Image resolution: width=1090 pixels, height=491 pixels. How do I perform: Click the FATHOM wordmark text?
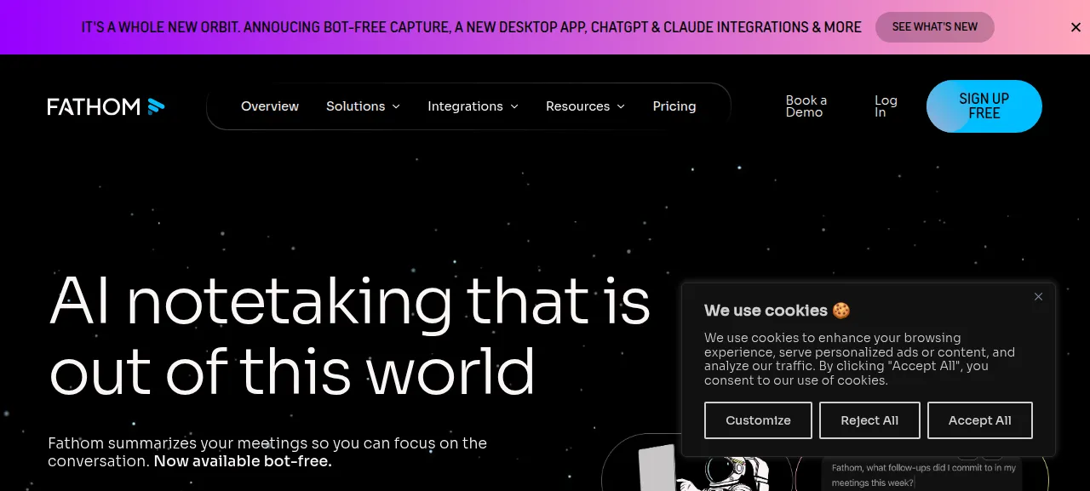click(94, 106)
